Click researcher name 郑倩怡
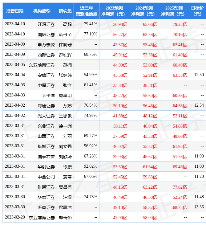The height and width of the screenshot is (225, 206). 65,217
